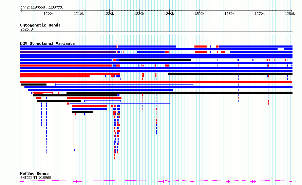Click the chr2:1190568..1280558 region label
This screenshot has height=185, width=302.
[x=42, y=7]
